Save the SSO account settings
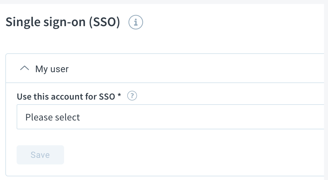The height and width of the screenshot is (180, 328). coord(40,155)
